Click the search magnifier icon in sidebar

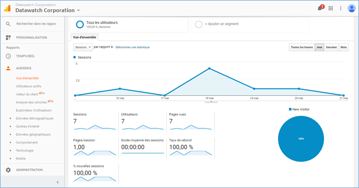pos(8,23)
